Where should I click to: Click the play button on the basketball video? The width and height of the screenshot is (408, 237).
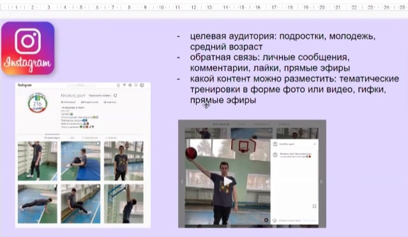228,181
